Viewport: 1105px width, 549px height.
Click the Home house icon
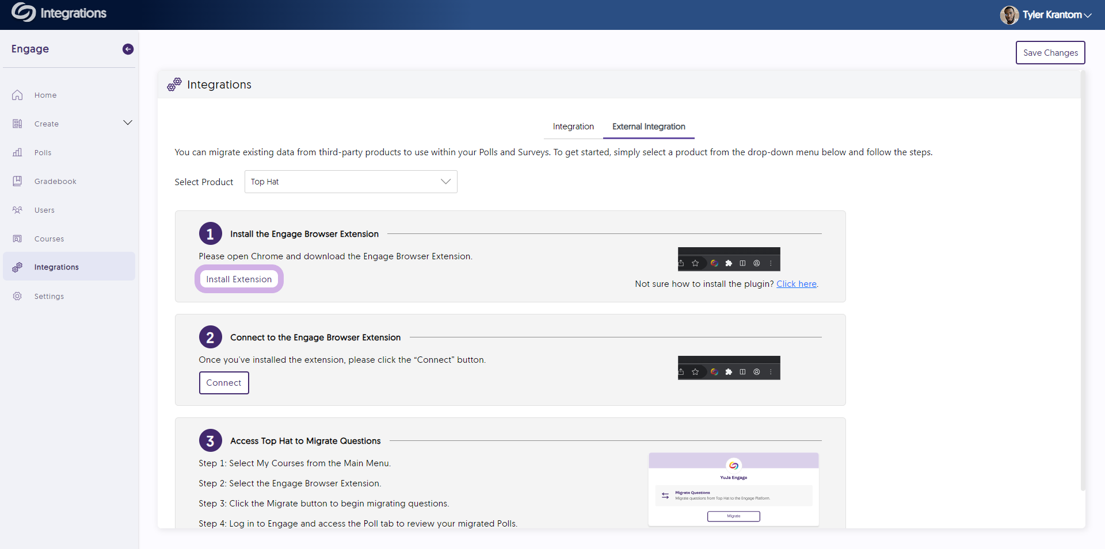coord(17,95)
